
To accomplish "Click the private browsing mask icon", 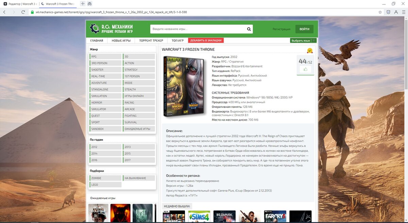I will point(89,3).
